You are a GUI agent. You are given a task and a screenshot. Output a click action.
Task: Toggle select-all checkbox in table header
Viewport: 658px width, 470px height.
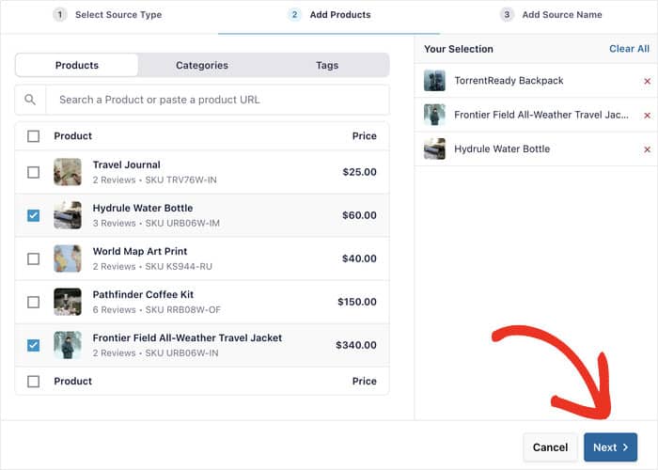(33, 136)
